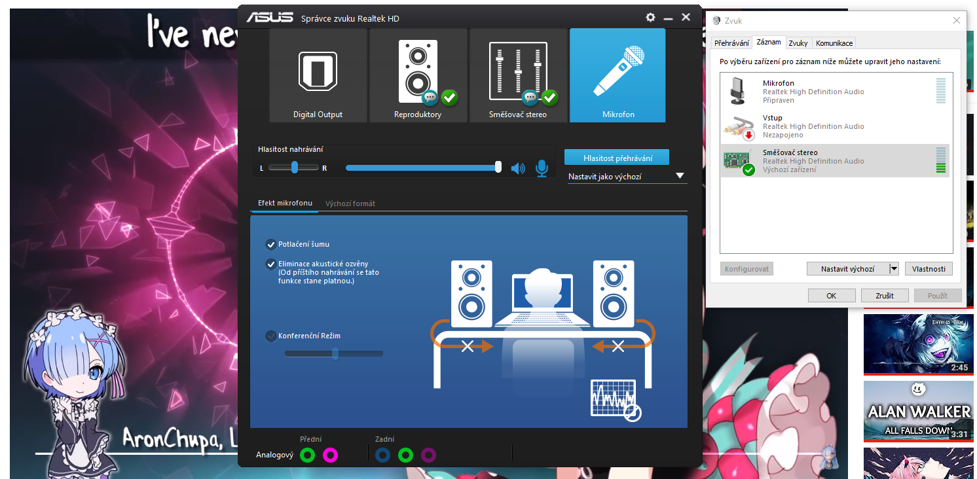
Task: Toggle the blue microphone boost icon
Action: (x=542, y=168)
